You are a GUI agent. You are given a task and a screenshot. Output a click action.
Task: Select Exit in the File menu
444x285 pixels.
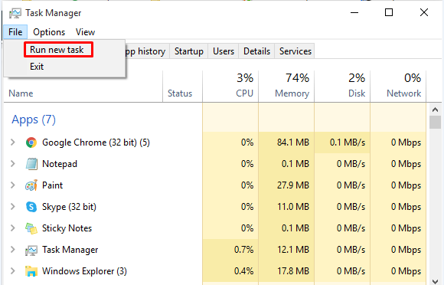[x=37, y=67]
